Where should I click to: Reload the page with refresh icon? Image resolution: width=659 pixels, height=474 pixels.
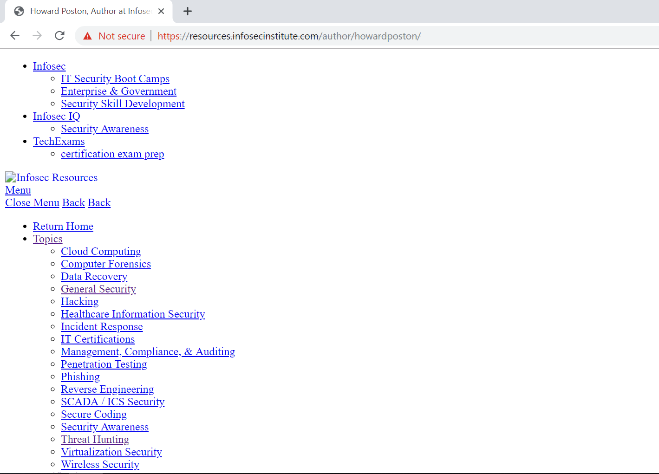point(59,36)
